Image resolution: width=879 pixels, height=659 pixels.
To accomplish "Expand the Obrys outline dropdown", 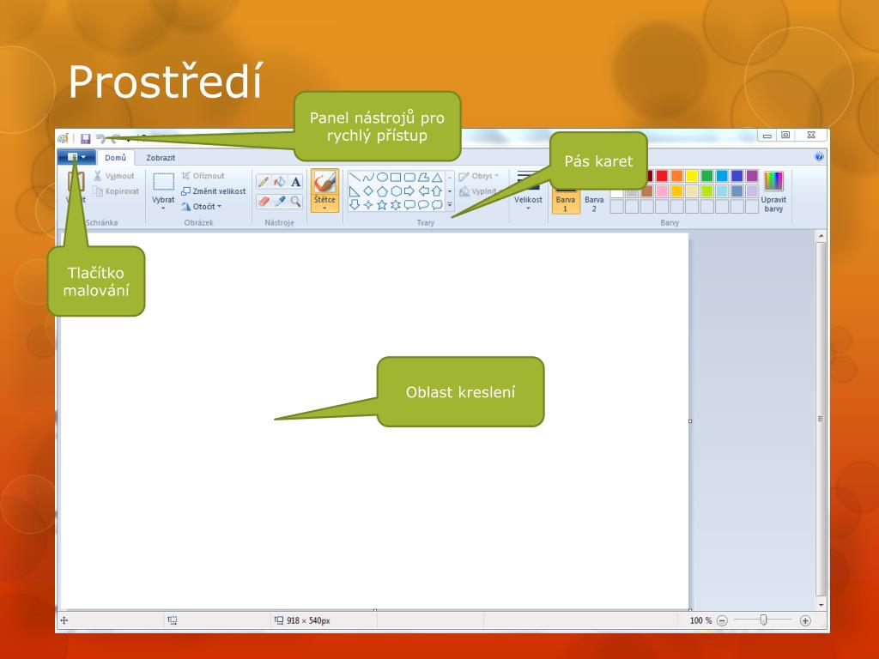I will pos(497,176).
